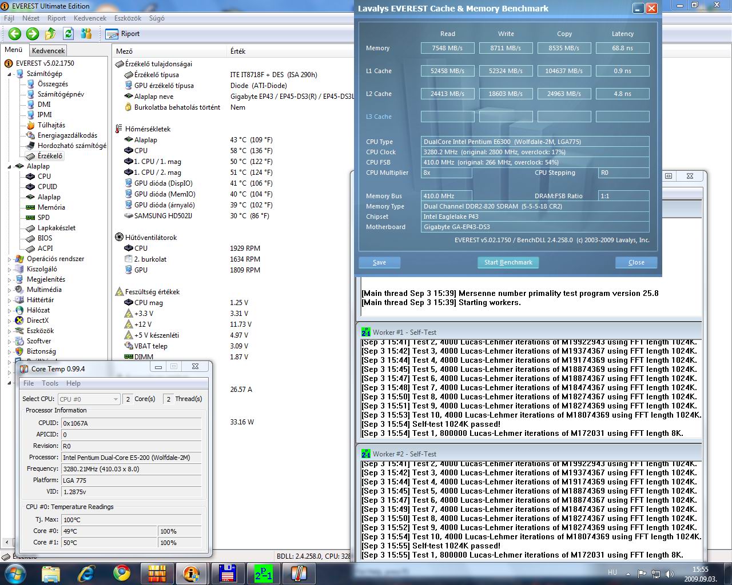Screen dimensions: 732x585
Task: Expand the Hálózat node
Action: point(9,311)
